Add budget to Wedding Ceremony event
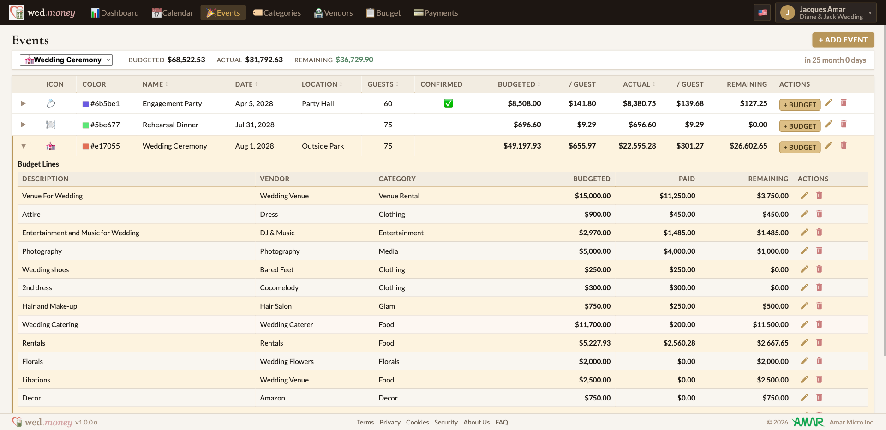The image size is (886, 430). point(800,147)
